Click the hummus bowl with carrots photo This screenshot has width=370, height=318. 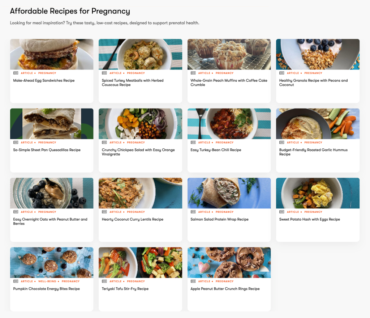coord(318,124)
